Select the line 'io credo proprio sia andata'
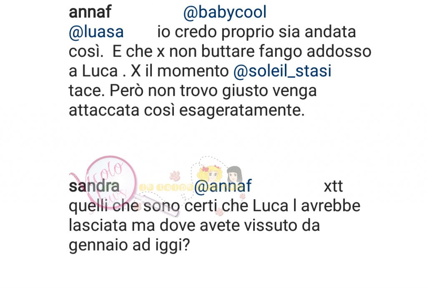The height and width of the screenshot is (288, 427). pyautogui.click(x=256, y=32)
